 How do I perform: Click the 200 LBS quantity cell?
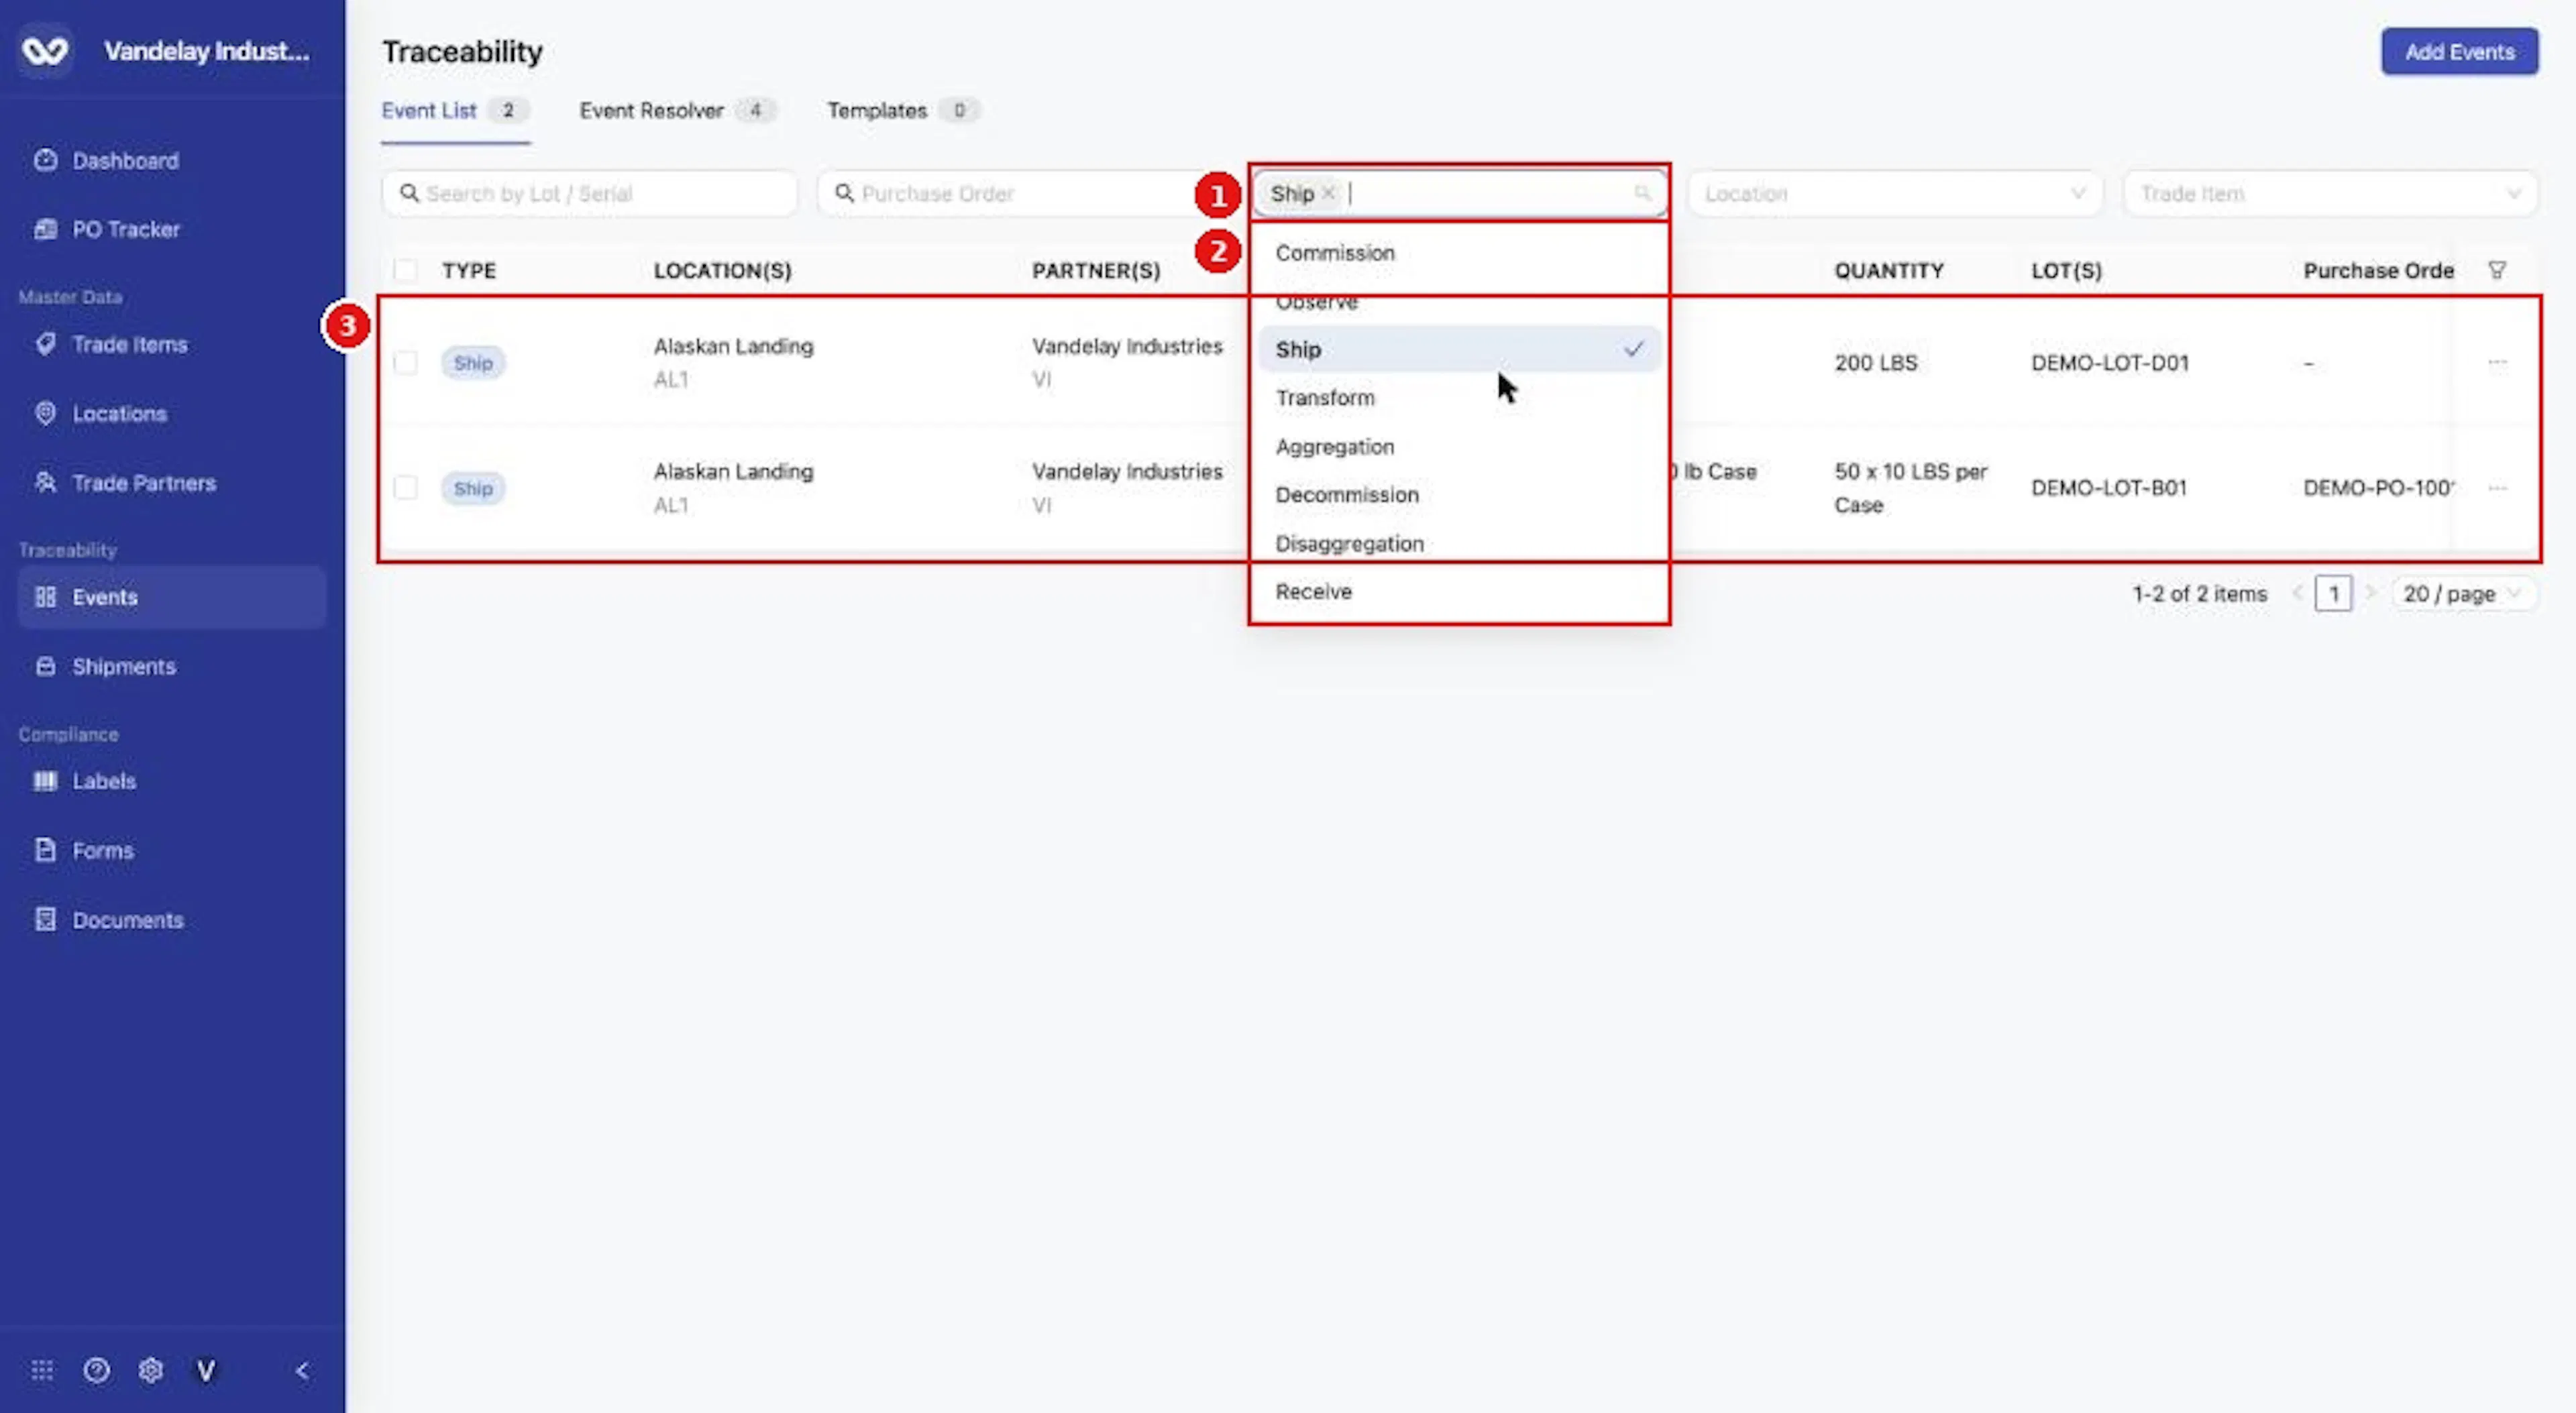coord(1876,363)
